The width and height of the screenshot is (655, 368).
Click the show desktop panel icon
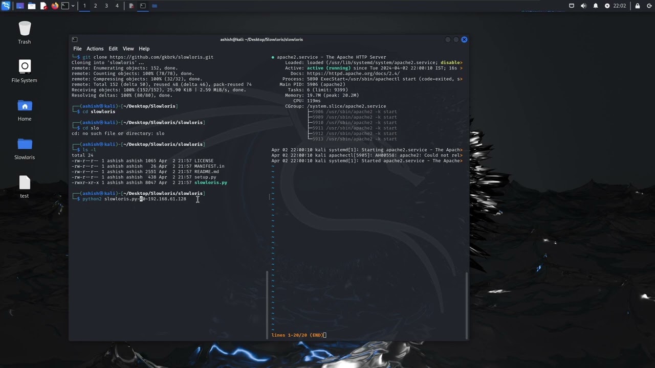[x=20, y=6]
